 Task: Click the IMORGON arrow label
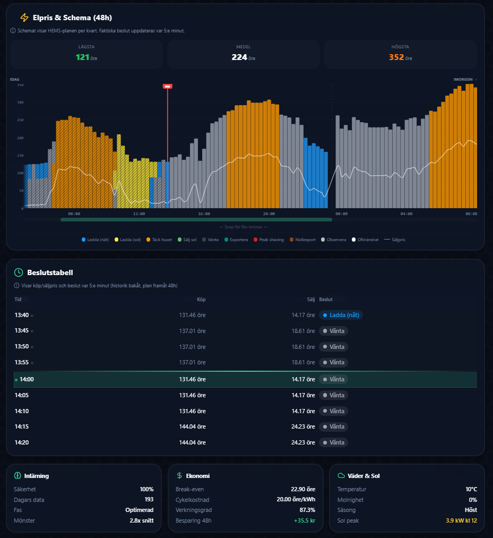tap(465, 79)
